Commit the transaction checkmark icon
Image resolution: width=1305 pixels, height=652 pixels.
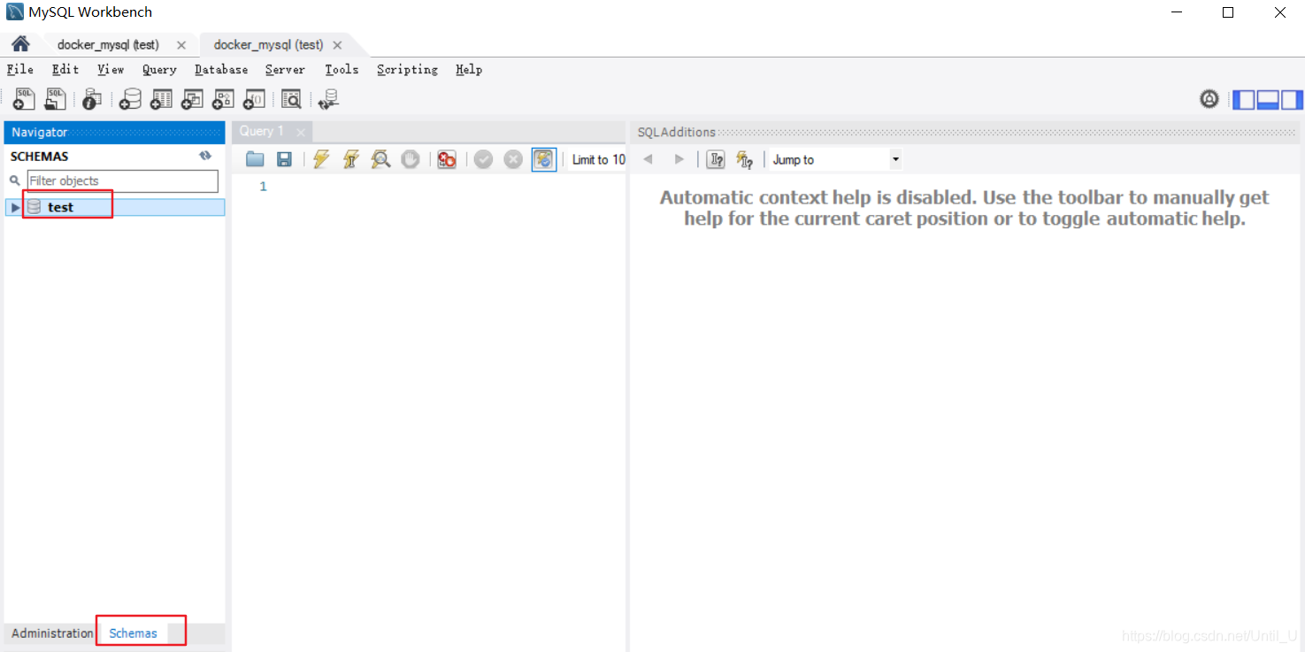483,159
